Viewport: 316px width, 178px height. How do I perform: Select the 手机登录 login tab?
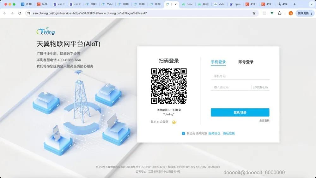(218, 62)
